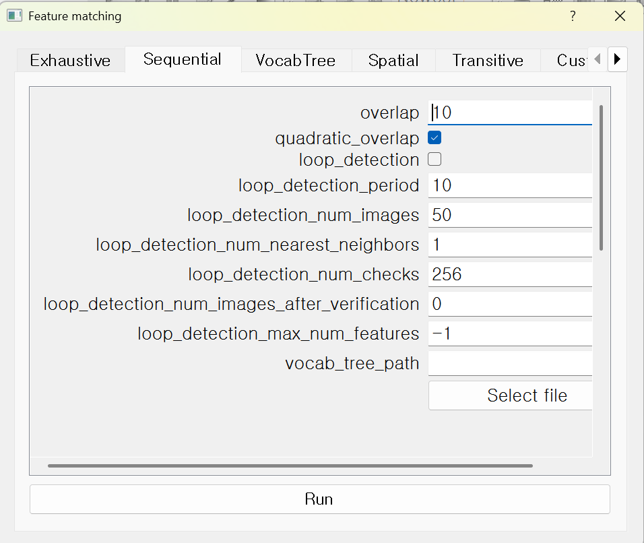Screen dimensions: 644x543
Task: Click the vertical scrollbar handle
Action: pos(601,177)
